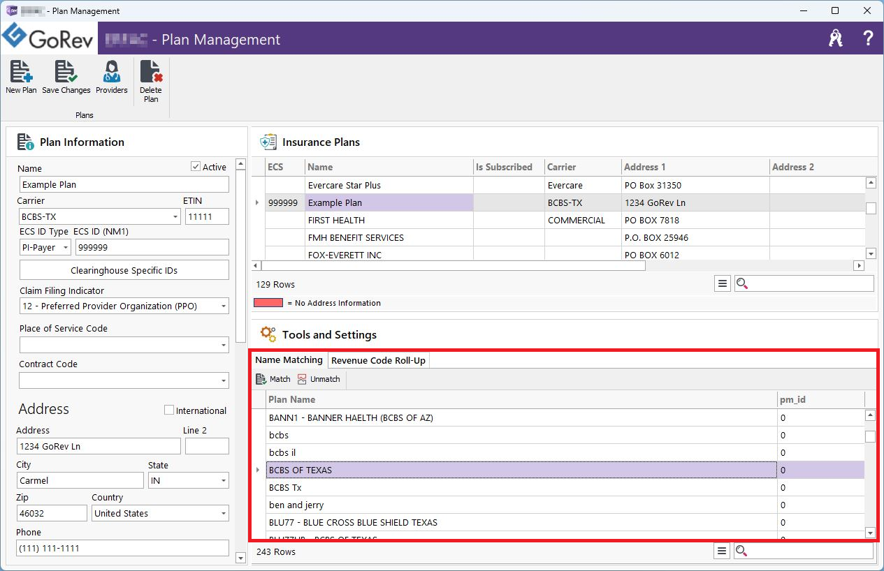884x571 pixels.
Task: Sort by Is Subscribed column header
Action: click(x=509, y=167)
